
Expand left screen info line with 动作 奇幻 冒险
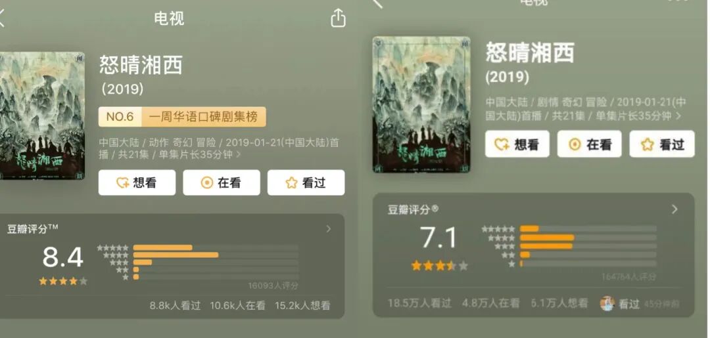pyautogui.click(x=219, y=149)
